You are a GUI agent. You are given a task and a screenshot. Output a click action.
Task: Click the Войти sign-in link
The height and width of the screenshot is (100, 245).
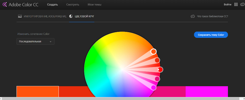tap(227, 5)
